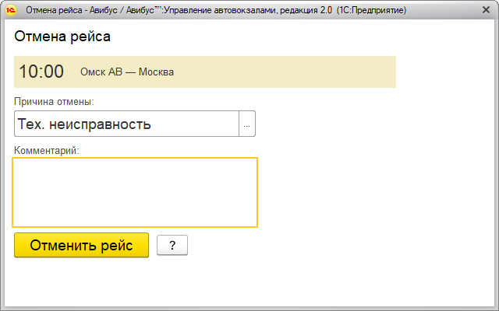Click the Отмена рейса form heading

pyautogui.click(x=62, y=37)
